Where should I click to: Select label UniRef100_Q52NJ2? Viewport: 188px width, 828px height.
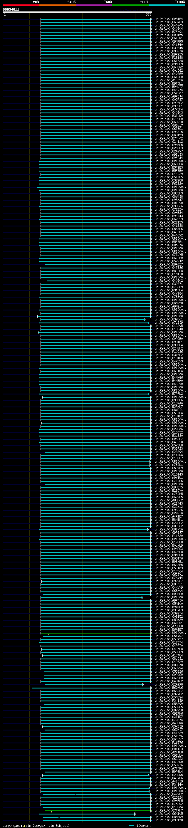click(168, 261)
